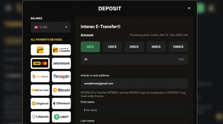223x124 pixels.
Task: Click the Last name label
Action: pyautogui.click(x=87, y=121)
